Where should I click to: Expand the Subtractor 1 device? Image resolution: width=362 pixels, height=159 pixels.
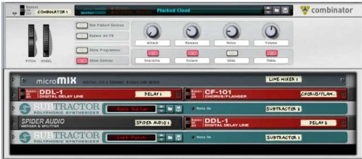13,137
